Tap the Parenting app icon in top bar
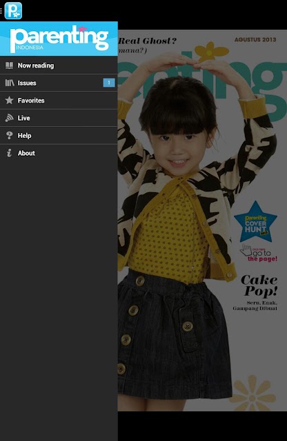The image size is (287, 441). [13, 11]
